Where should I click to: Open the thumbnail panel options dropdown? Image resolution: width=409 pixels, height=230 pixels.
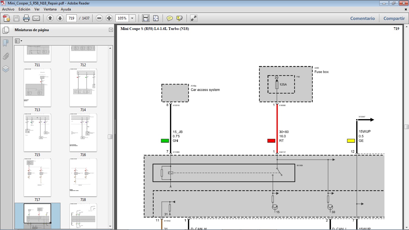pos(19,41)
